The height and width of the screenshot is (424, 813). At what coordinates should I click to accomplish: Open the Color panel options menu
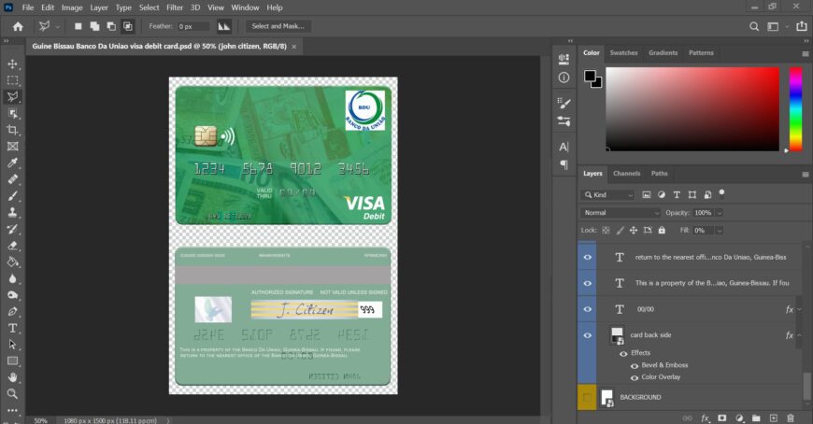point(806,53)
